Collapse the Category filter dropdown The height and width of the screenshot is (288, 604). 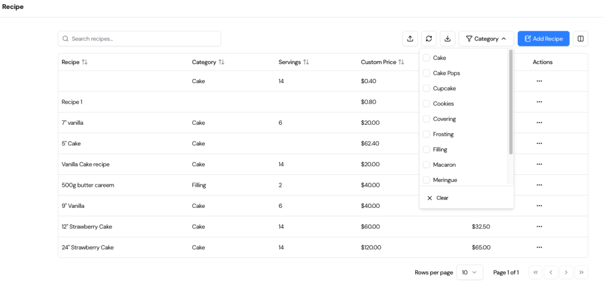(x=486, y=39)
